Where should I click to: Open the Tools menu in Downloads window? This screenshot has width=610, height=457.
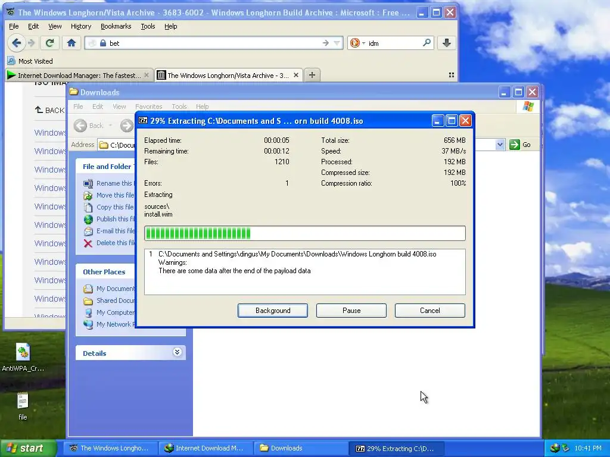(179, 107)
